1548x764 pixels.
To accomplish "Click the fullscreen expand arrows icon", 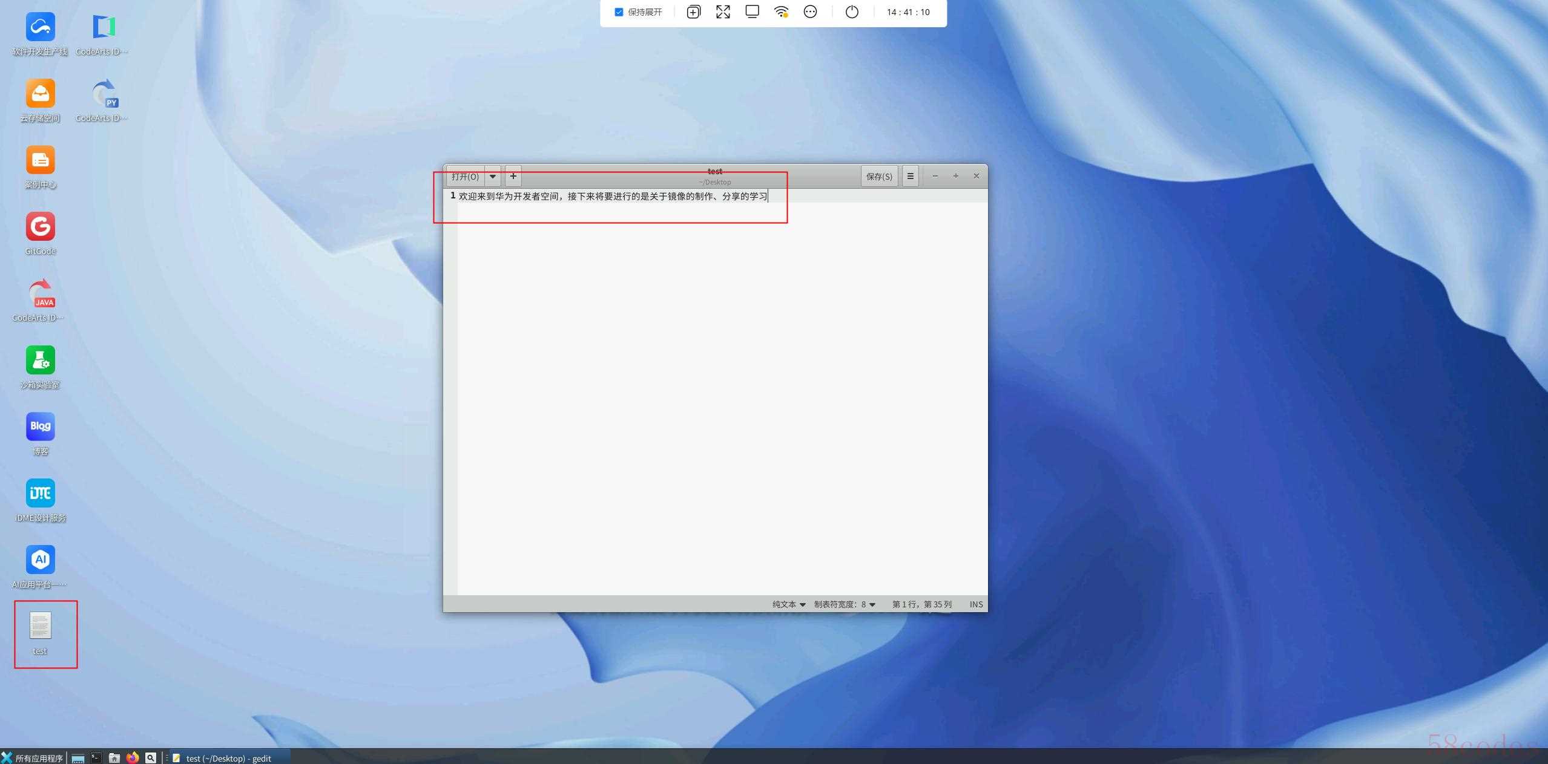I will [x=723, y=12].
